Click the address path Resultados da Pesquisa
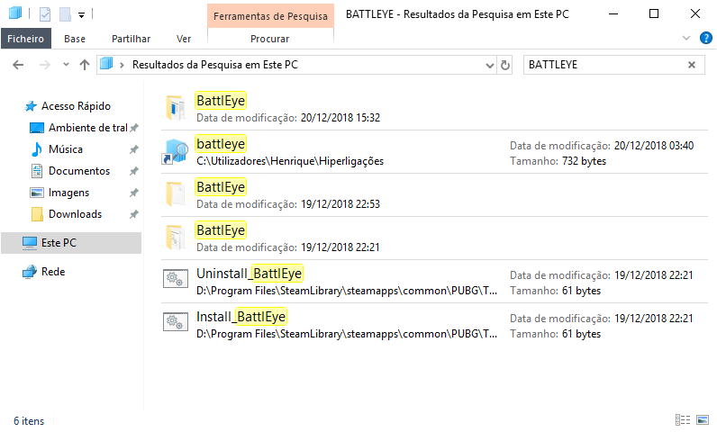The height and width of the screenshot is (432, 717). pyautogui.click(x=215, y=65)
